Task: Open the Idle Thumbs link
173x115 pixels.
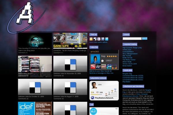Action: (127, 56)
